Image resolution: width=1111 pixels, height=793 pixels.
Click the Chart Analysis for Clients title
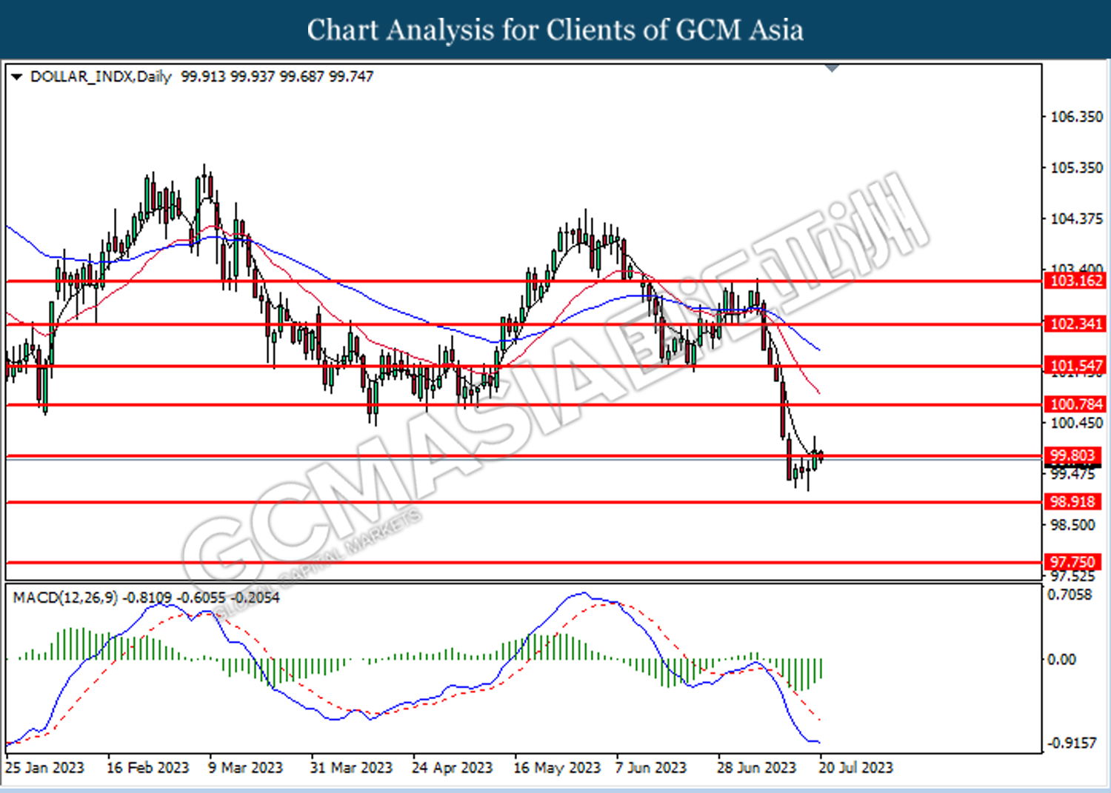(x=555, y=30)
